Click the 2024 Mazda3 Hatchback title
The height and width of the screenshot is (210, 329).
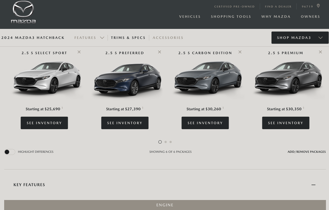pyautogui.click(x=33, y=38)
